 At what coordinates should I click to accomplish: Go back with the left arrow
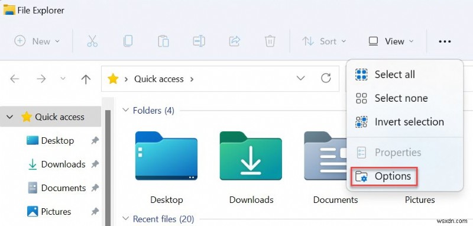click(14, 79)
